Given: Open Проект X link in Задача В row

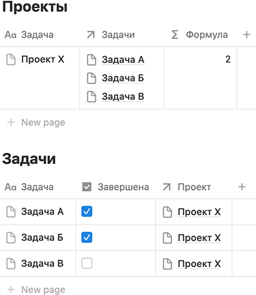Looking at the screenshot, I should (x=199, y=264).
